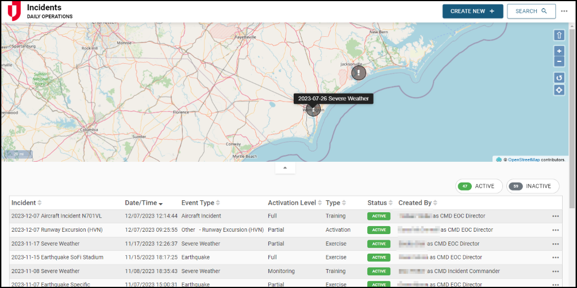Open the OpenStreetMap attribution link

coord(524,159)
